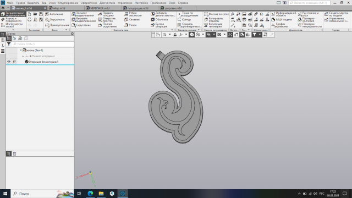Click the Скругление fillet tool
The width and height of the screenshot is (352, 198).
point(81,25)
